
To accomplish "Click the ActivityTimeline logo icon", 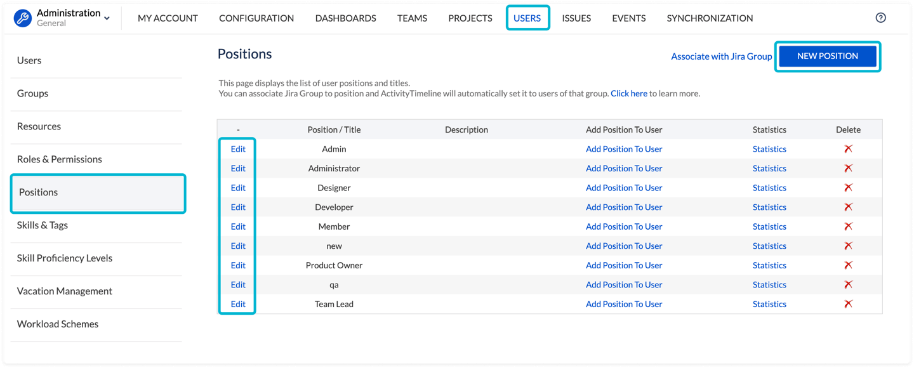I will (x=23, y=17).
